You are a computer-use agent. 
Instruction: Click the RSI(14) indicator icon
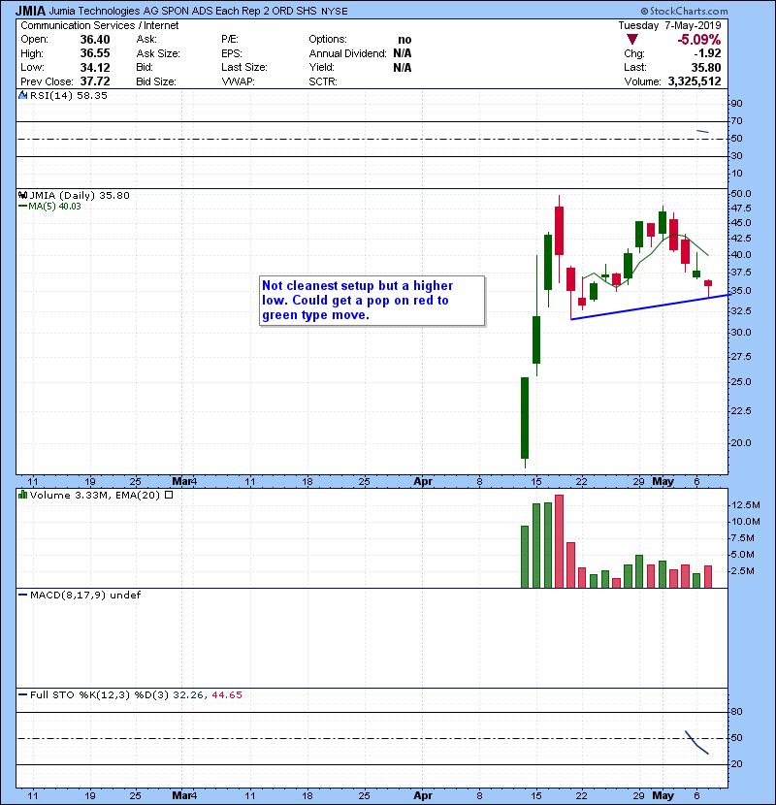(x=22, y=95)
